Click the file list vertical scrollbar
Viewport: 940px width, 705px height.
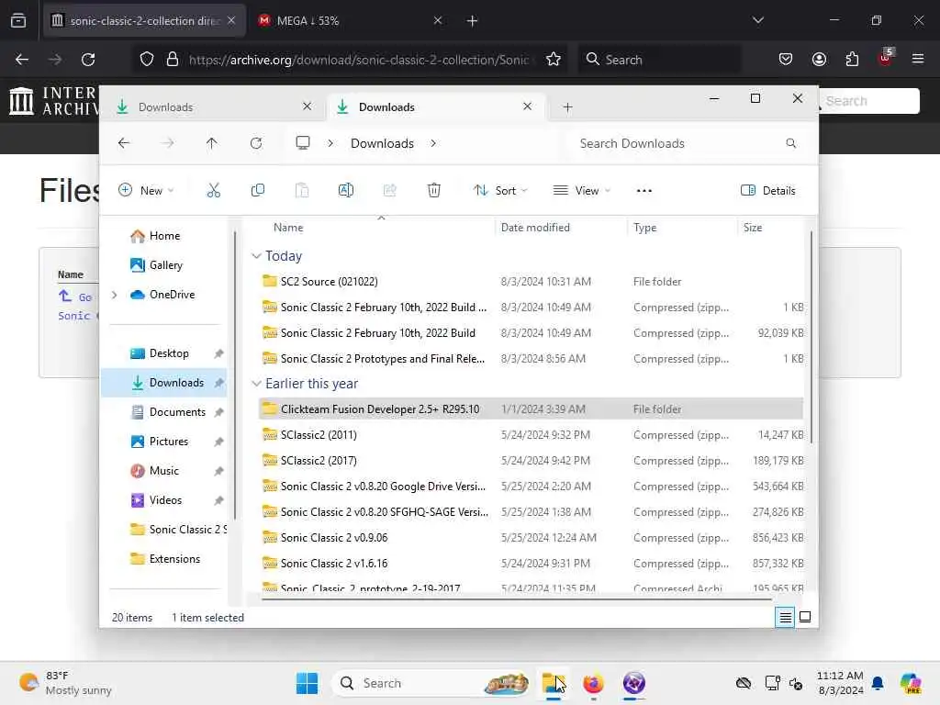pos(811,338)
